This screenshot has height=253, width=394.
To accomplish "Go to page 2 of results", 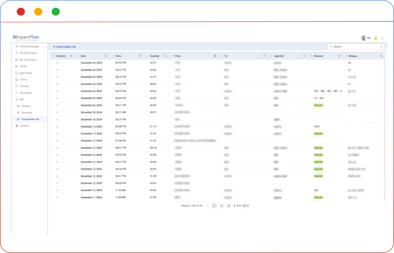I will pos(221,206).
